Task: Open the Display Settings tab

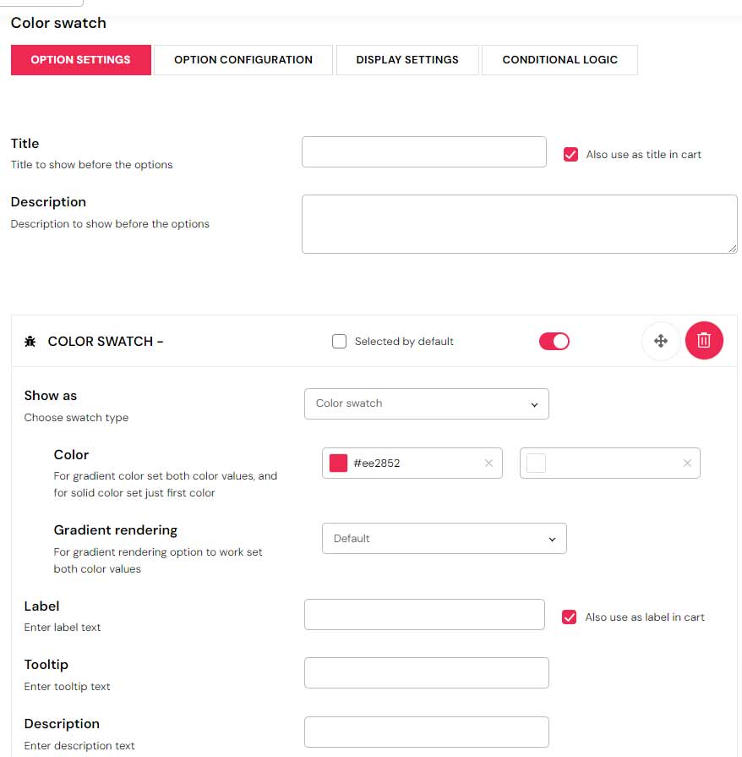Action: 407,60
